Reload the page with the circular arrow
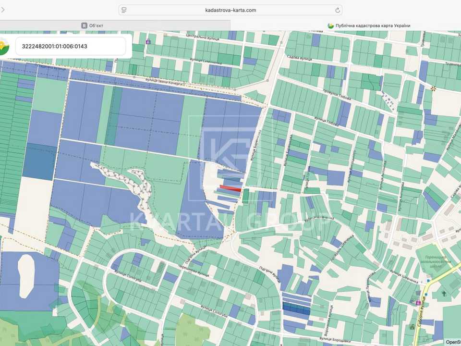This screenshot has height=346, width=461. [x=338, y=10]
